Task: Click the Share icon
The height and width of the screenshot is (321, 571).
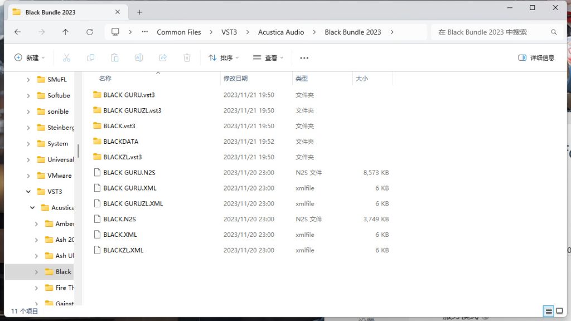Action: tap(162, 57)
